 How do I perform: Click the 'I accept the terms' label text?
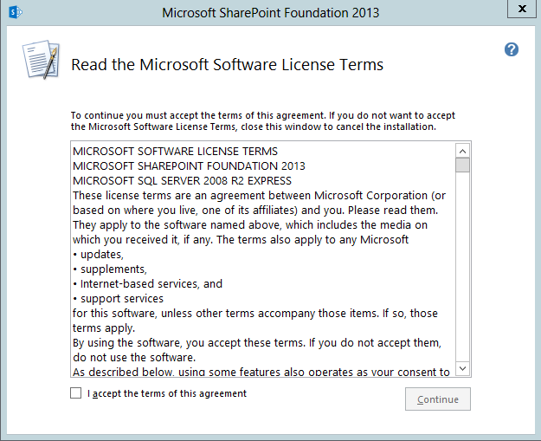tap(167, 393)
